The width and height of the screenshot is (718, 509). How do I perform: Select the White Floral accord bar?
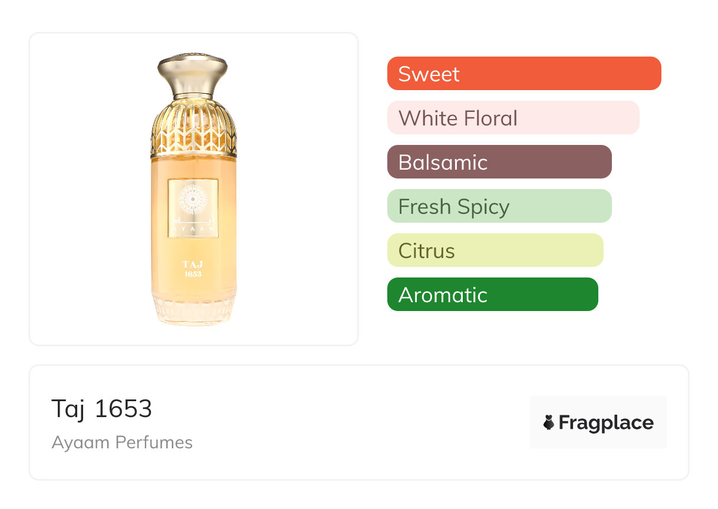513,118
